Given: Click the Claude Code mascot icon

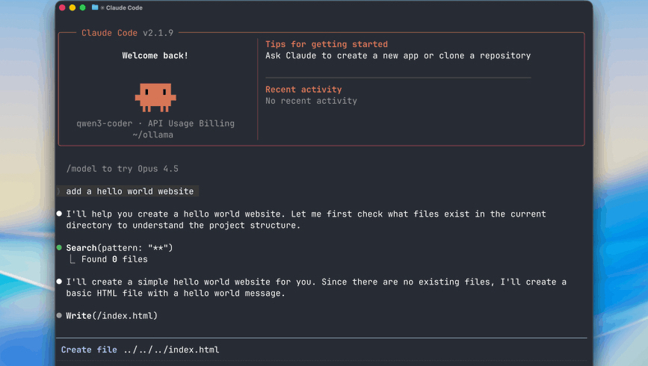Looking at the screenshot, I should point(155,97).
